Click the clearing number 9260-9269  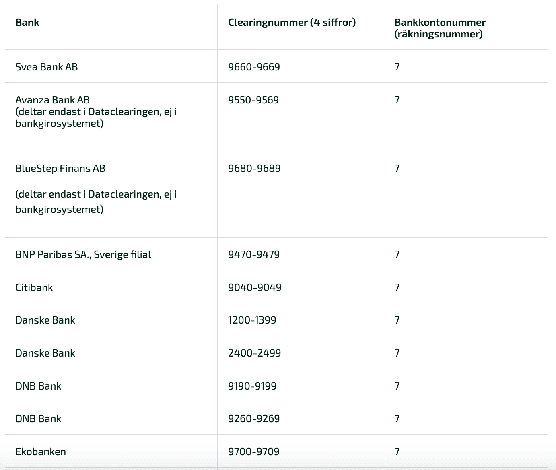pyautogui.click(x=254, y=418)
